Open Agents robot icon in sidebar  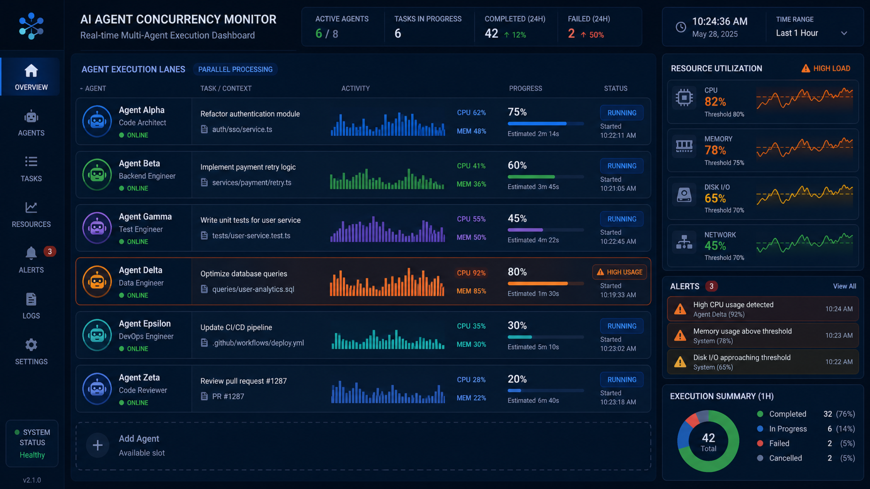click(31, 116)
